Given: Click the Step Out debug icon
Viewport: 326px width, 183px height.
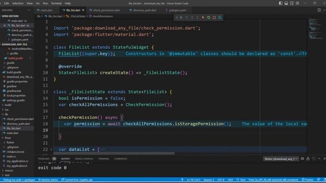Looking at the screenshot, I should pos(198,18).
